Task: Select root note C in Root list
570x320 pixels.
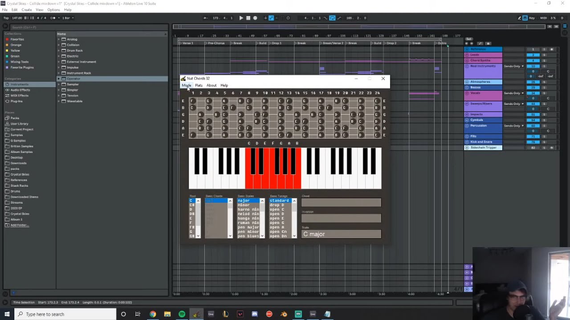Action: 192,200
